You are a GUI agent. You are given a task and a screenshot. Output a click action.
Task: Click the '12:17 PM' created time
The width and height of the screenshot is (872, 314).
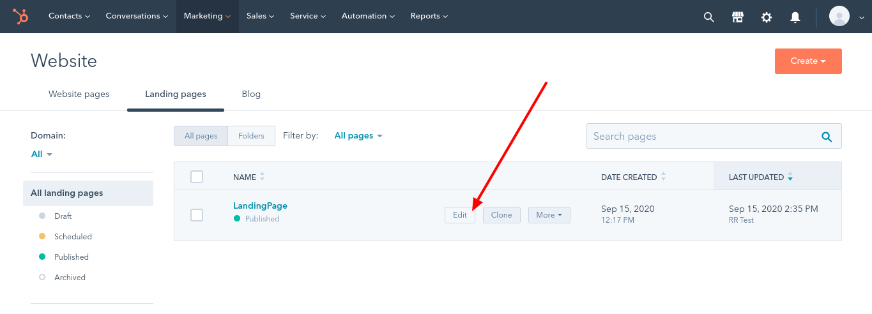point(618,220)
